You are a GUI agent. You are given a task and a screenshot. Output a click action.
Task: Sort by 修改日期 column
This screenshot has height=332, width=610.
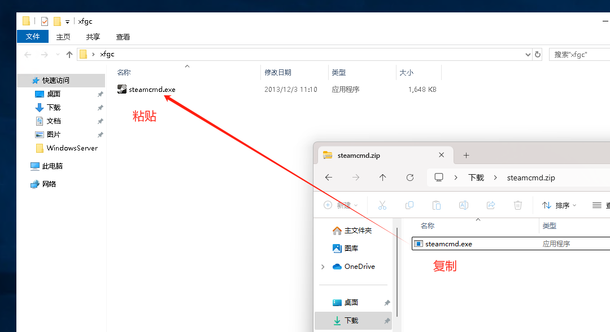pos(278,73)
